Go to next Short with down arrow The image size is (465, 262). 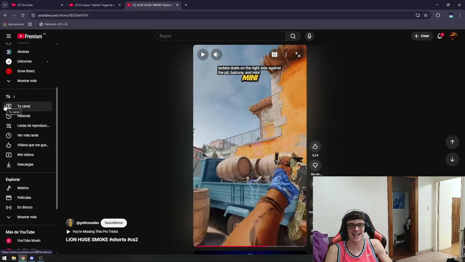point(452,159)
